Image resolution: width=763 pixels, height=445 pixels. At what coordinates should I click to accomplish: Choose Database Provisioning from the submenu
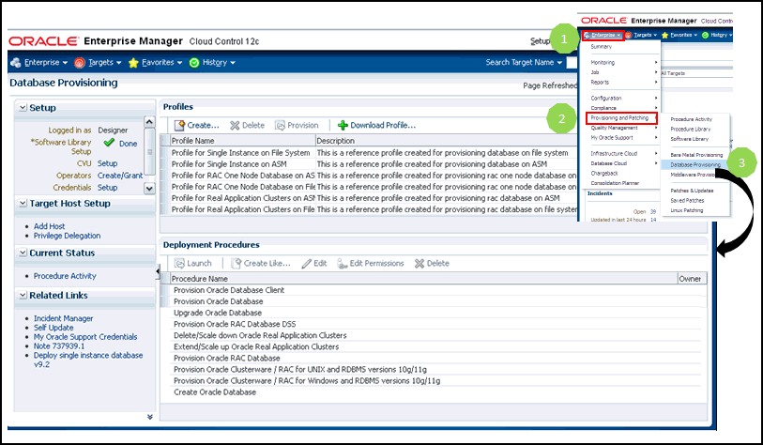(695, 164)
